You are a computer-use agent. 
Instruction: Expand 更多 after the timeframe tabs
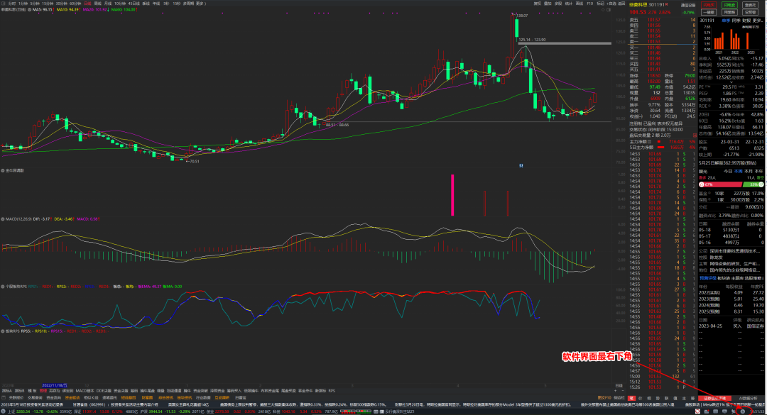tap(201, 4)
